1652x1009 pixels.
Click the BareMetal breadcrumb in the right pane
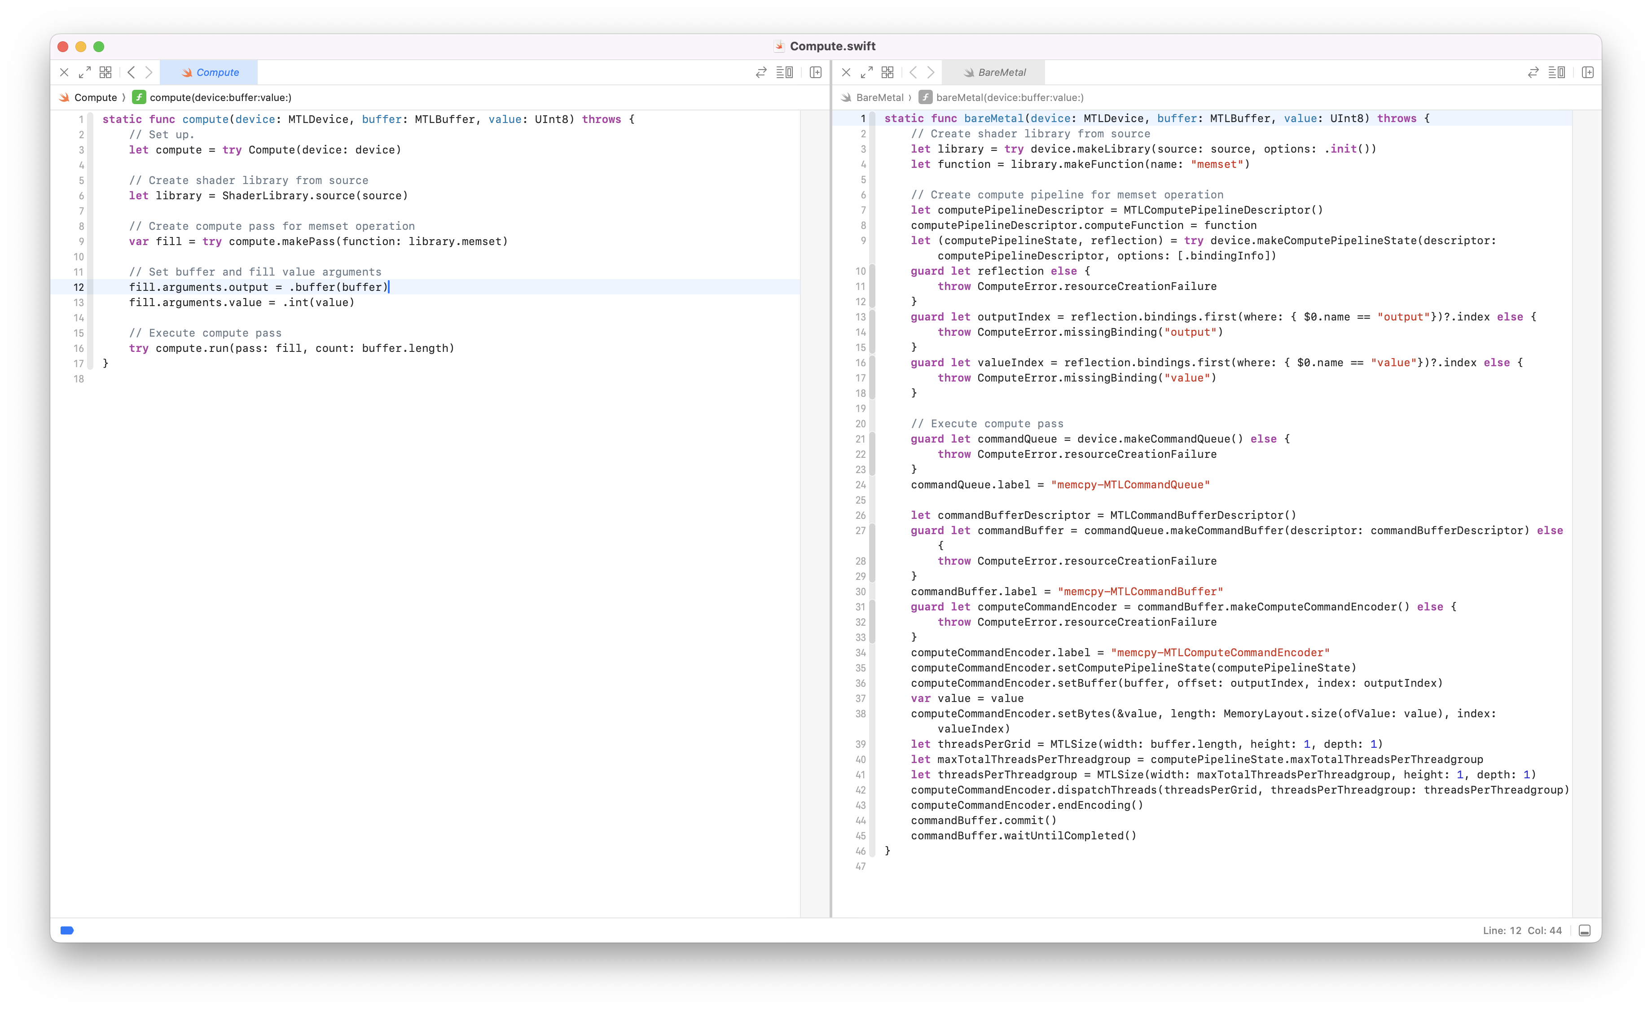tap(879, 98)
